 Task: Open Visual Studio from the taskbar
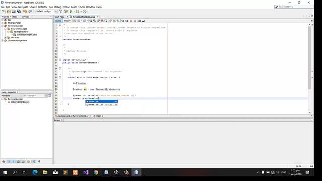pos(86,172)
